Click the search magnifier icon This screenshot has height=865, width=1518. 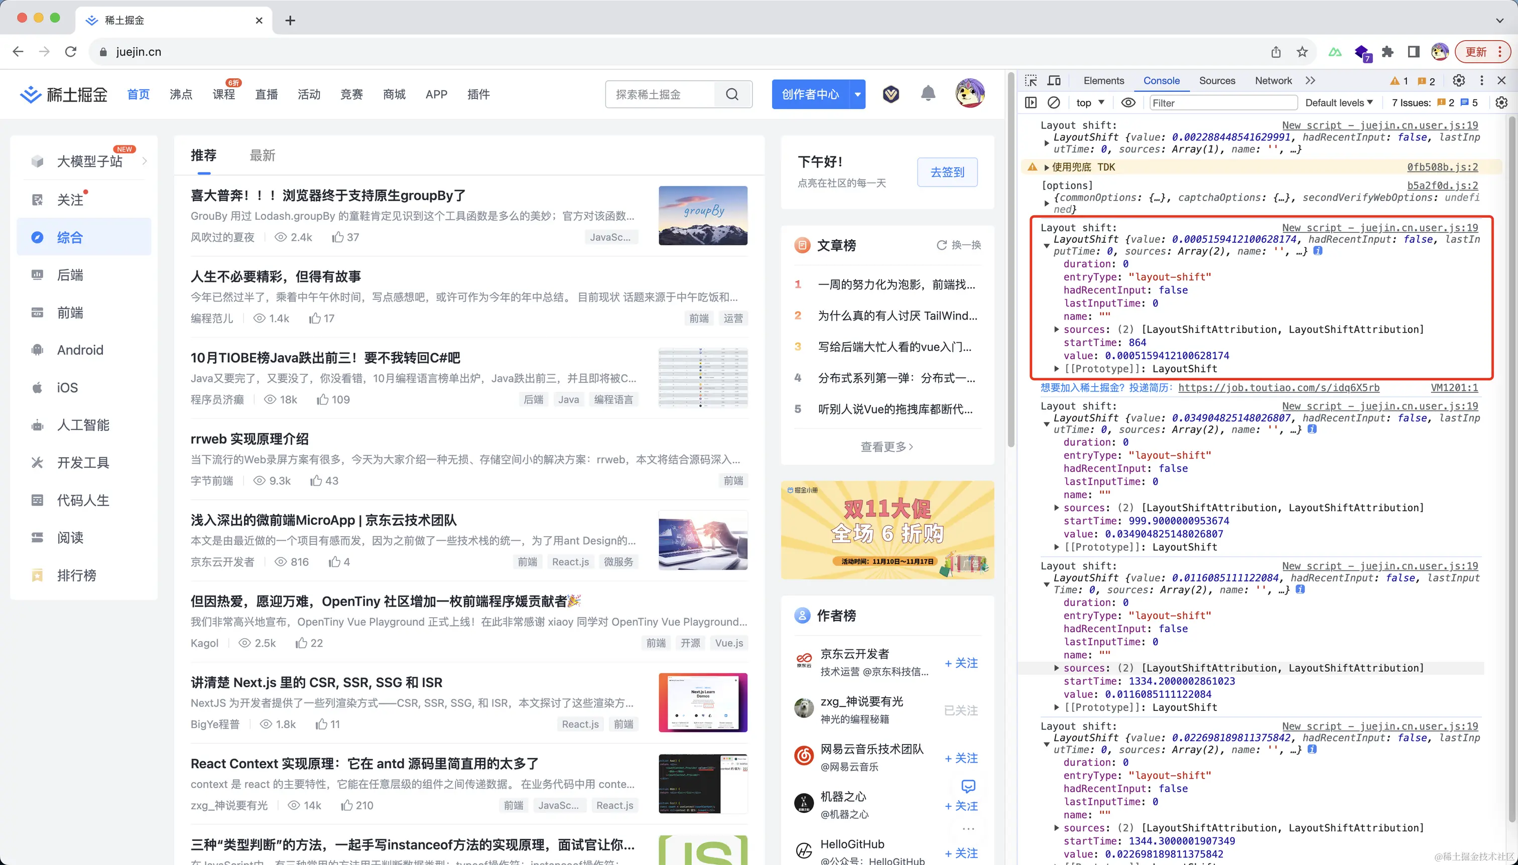point(732,94)
